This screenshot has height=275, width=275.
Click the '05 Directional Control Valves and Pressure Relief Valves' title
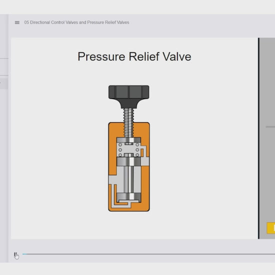point(76,22)
